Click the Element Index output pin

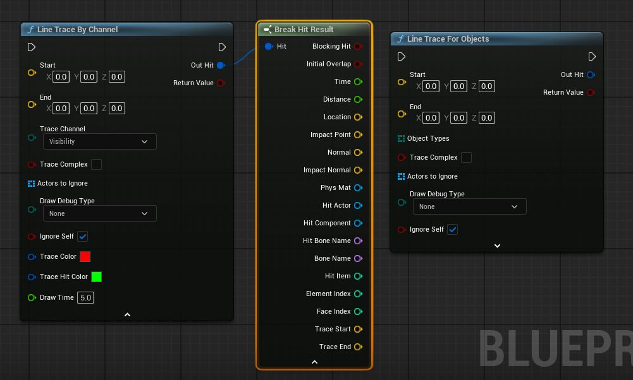coord(358,294)
